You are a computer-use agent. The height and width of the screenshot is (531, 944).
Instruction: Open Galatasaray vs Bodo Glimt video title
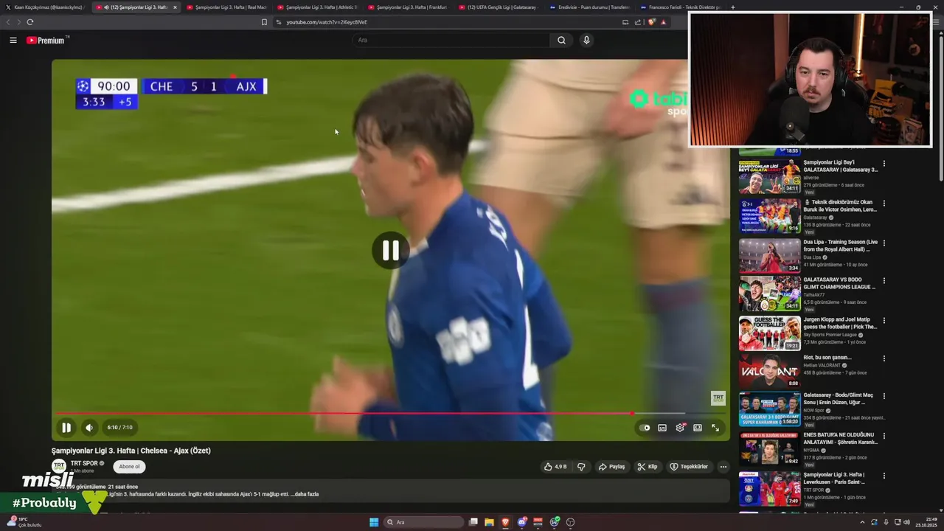(840, 283)
